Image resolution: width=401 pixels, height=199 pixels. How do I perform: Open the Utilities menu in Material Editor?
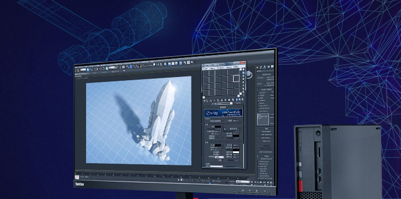tap(236, 67)
